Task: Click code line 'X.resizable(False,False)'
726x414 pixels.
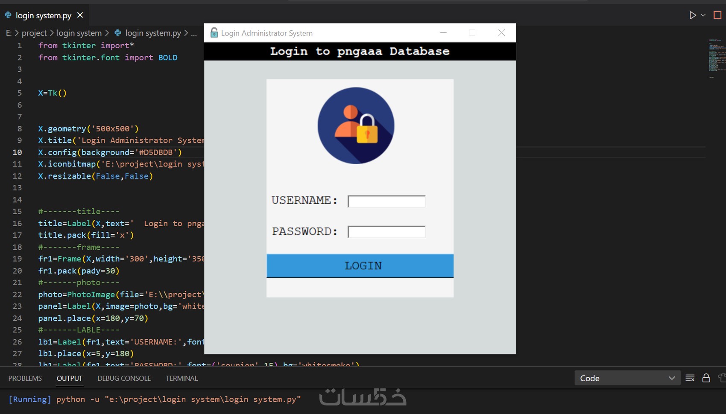Action: [x=96, y=176]
